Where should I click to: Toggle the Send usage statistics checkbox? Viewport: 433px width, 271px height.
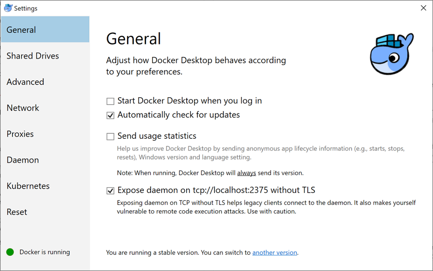(x=111, y=136)
